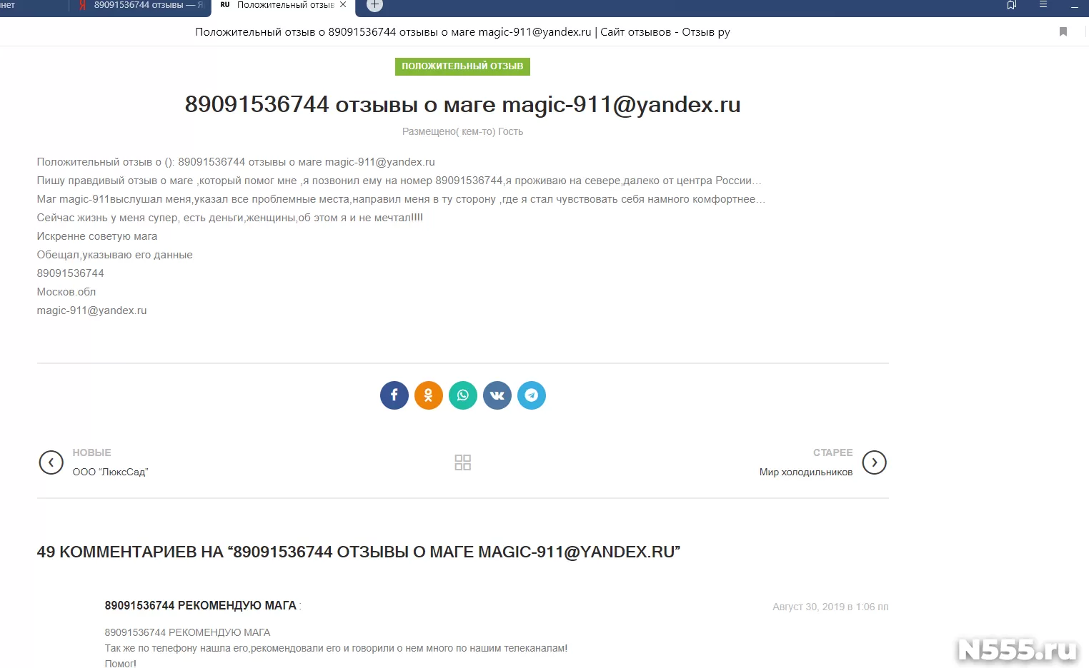Click email line 'magic-911@yandex.ru' in review

coord(91,310)
